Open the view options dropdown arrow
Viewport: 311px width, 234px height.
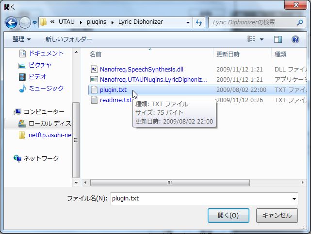[x=262, y=39]
